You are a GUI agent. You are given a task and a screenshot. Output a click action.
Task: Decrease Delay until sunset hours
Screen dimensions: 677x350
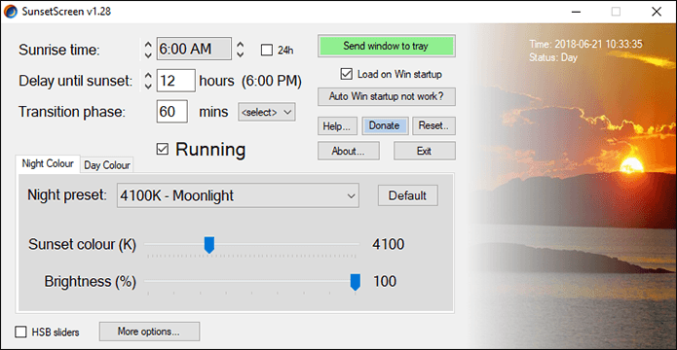tap(148, 86)
